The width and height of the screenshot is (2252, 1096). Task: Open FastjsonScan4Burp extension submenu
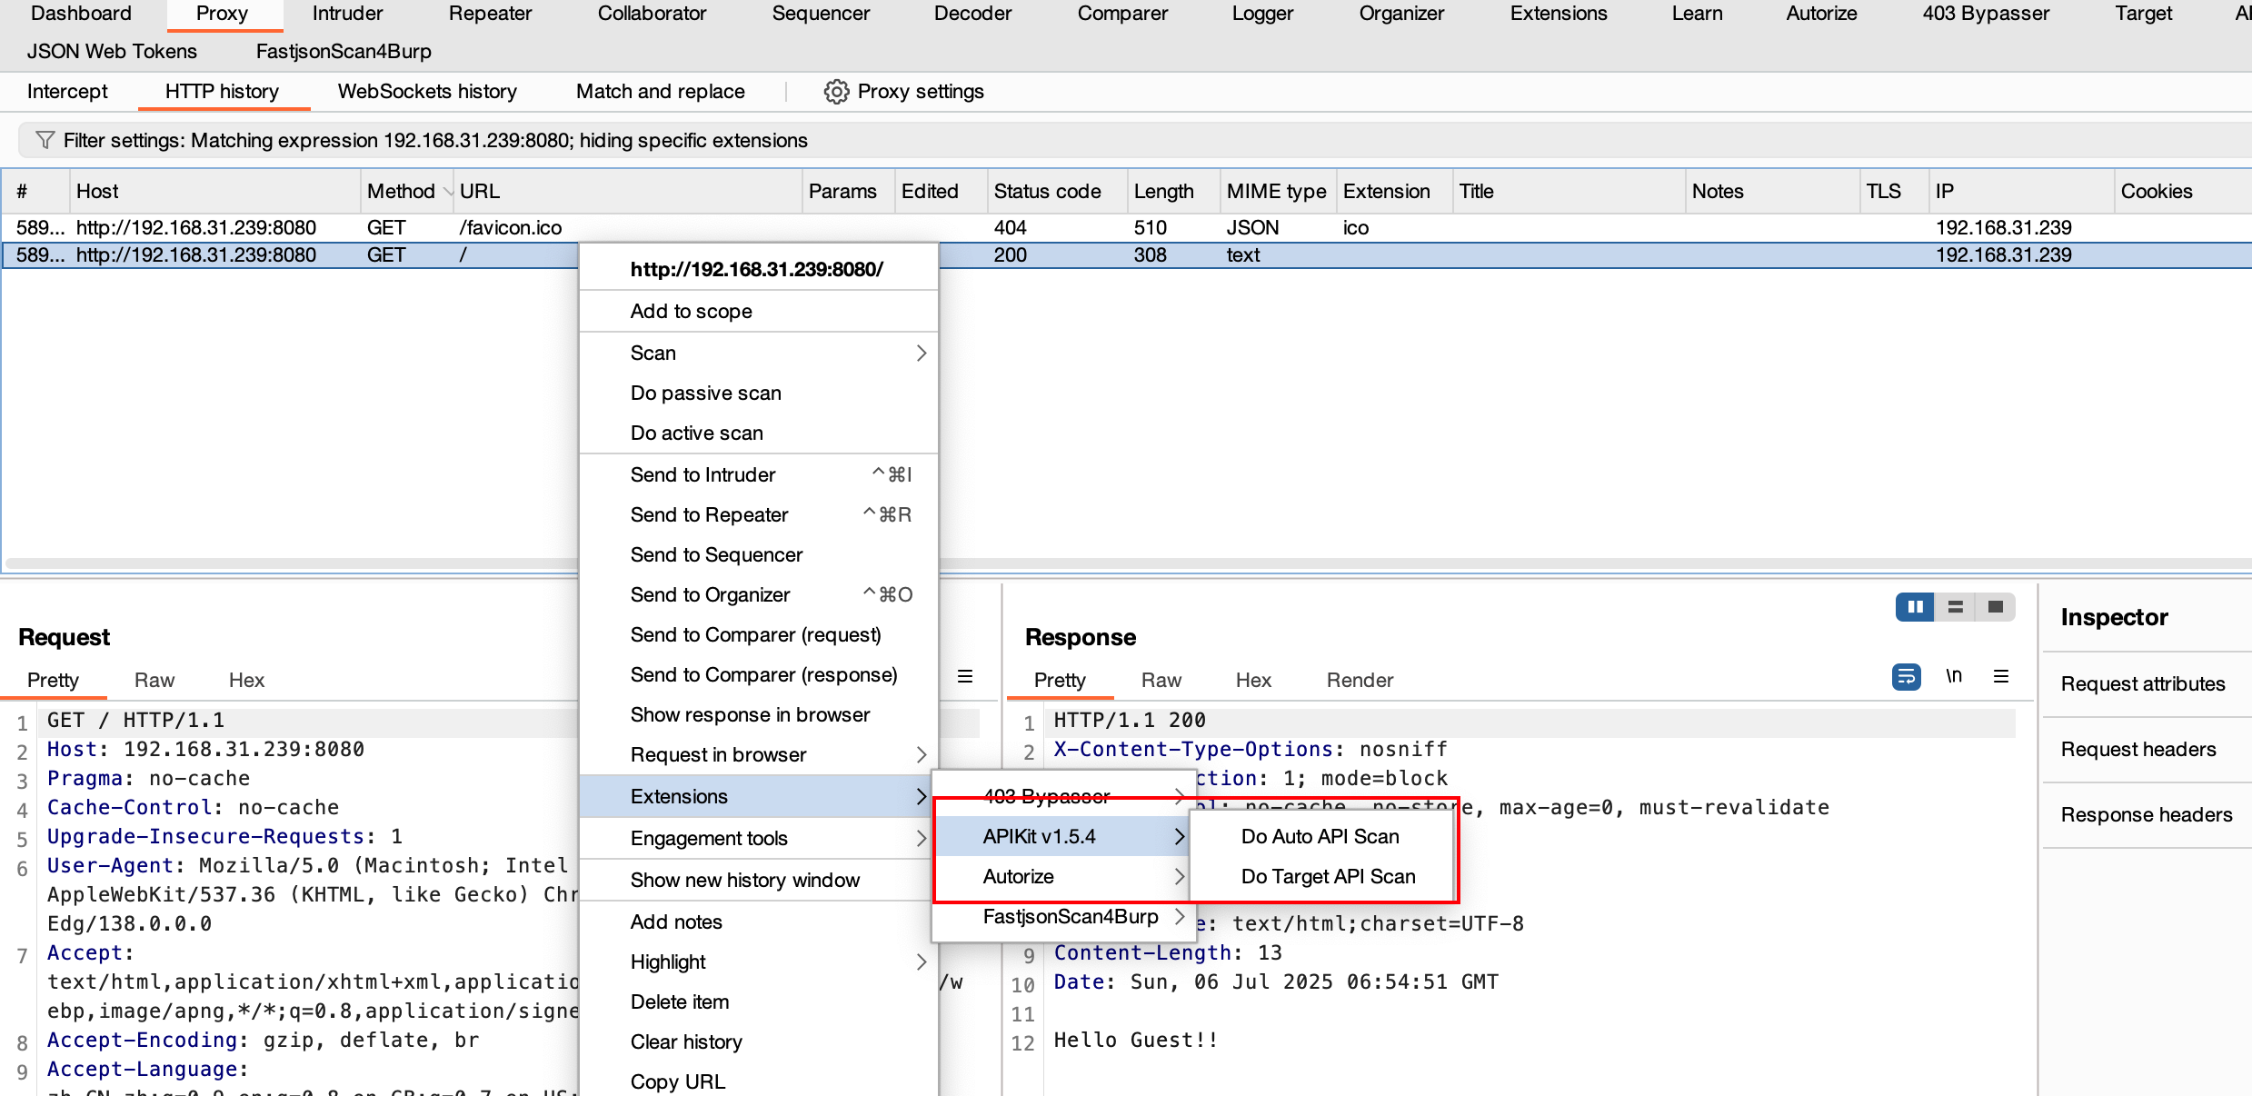pos(1062,916)
